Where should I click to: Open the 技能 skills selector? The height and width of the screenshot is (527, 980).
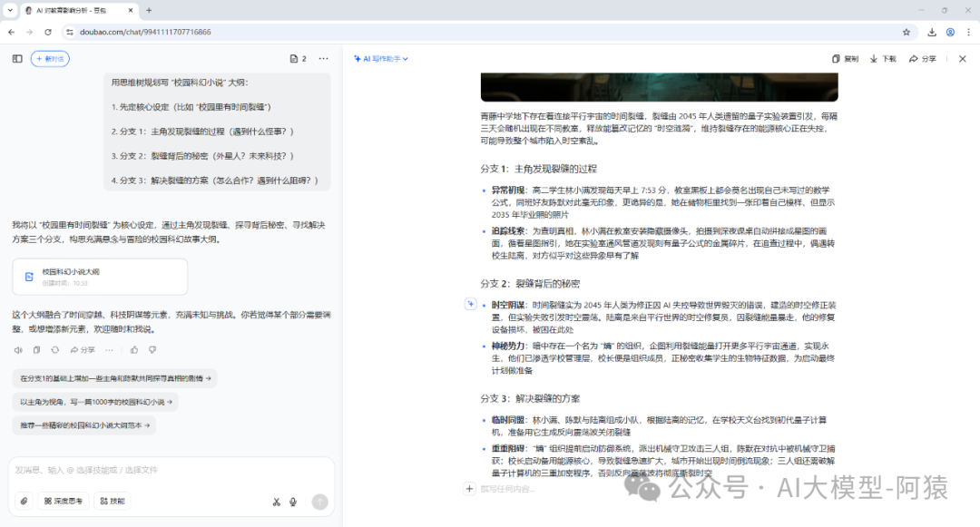[x=113, y=502]
